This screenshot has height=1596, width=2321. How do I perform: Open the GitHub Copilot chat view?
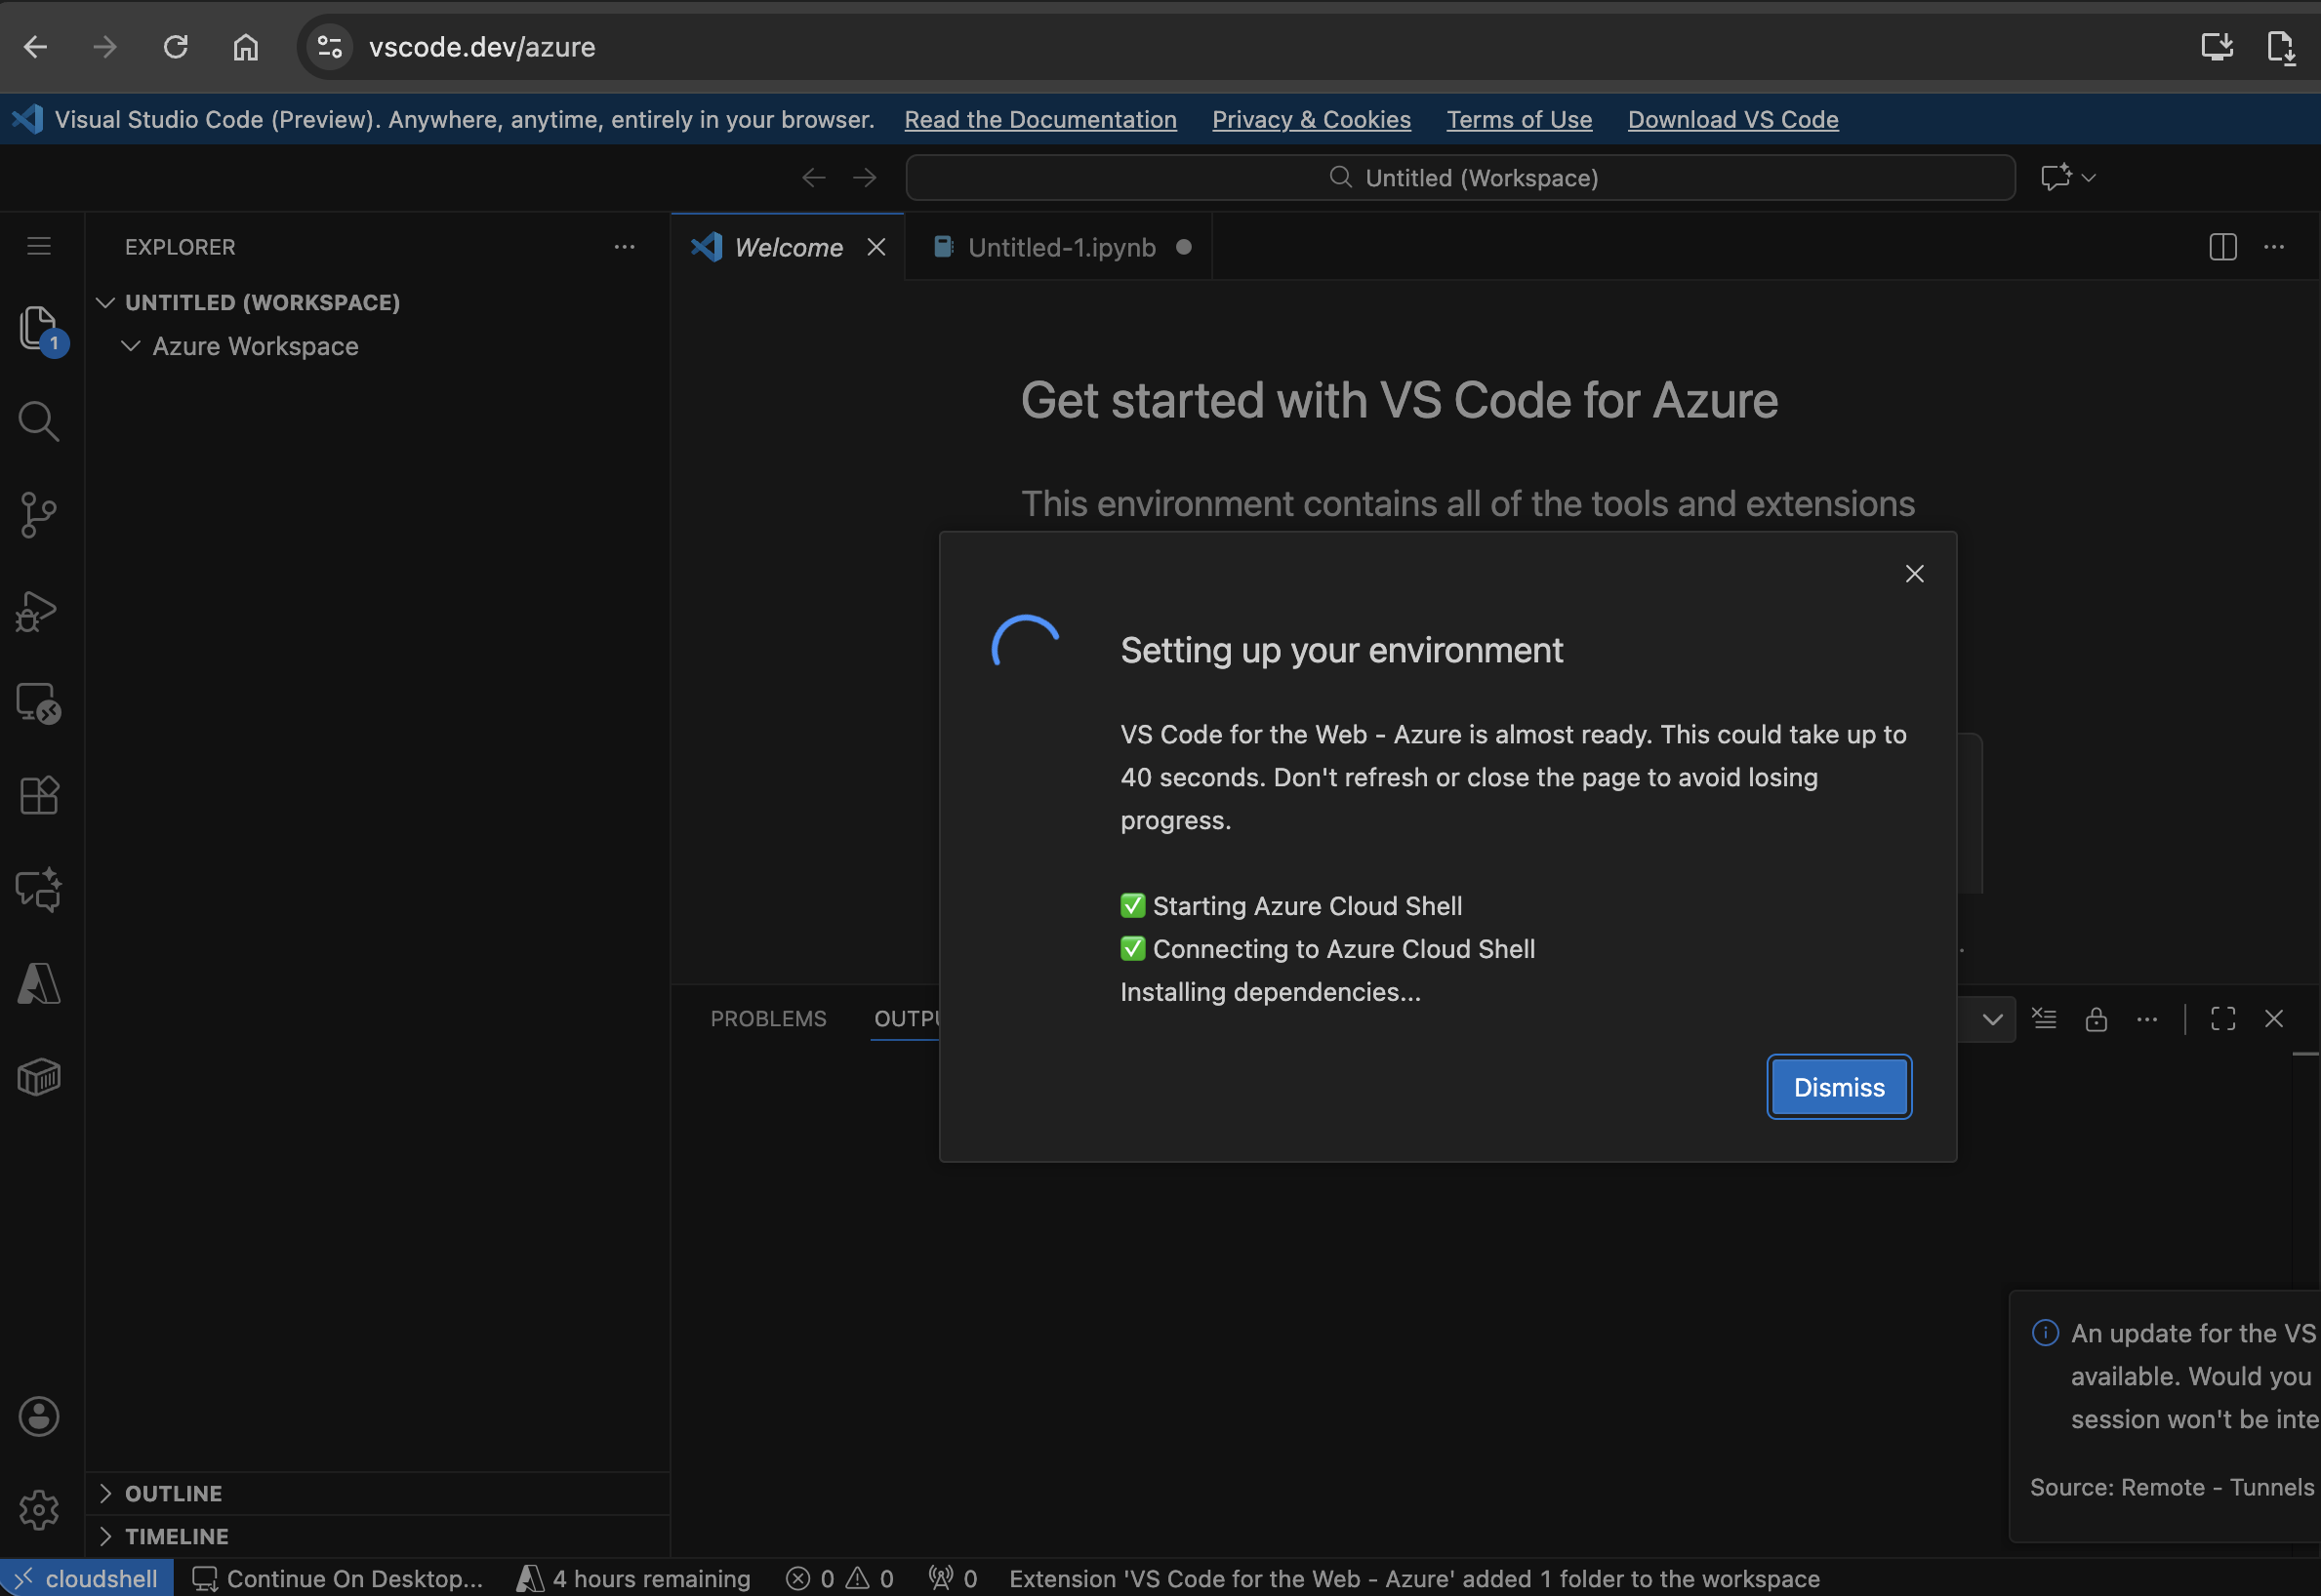click(x=39, y=889)
